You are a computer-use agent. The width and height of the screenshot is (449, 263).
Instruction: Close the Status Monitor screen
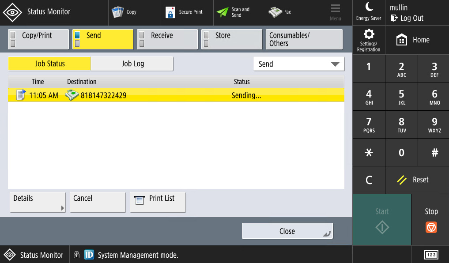287,231
